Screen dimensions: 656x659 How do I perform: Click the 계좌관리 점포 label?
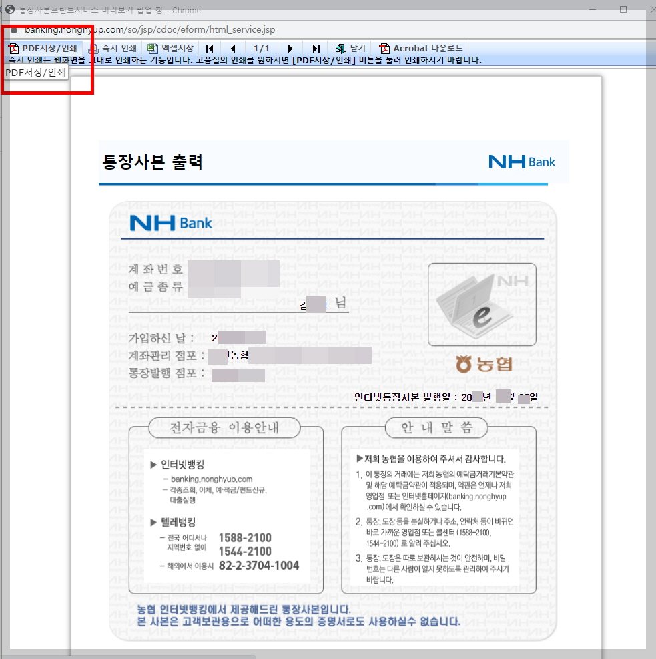click(166, 356)
